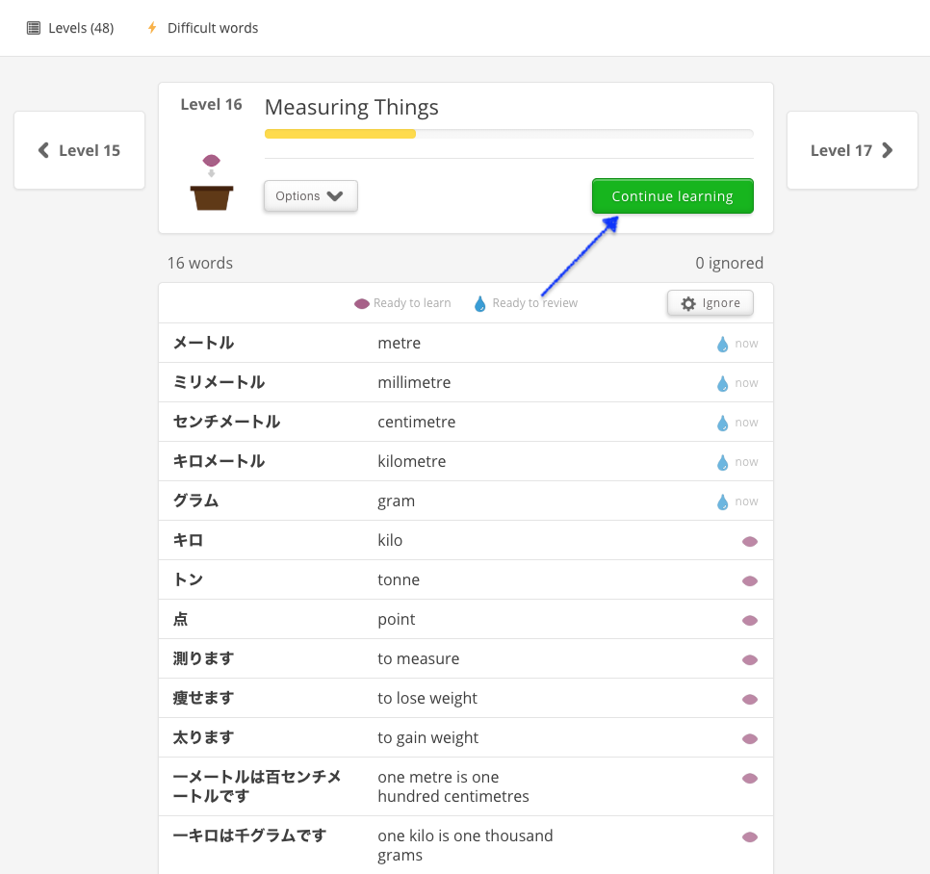Click seed icon for one metre sentence
This screenshot has height=874, width=930.
click(750, 779)
